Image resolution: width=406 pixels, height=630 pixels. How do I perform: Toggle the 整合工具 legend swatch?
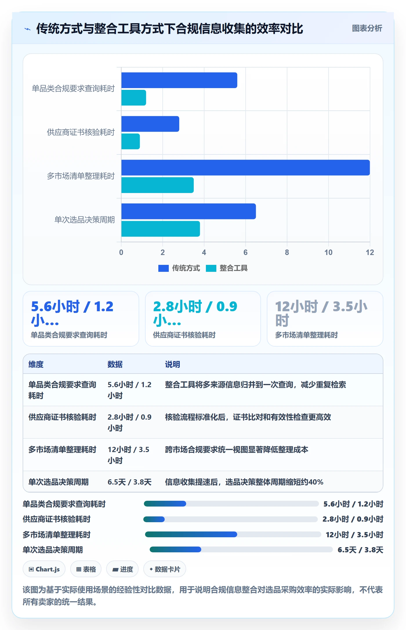coord(211,268)
